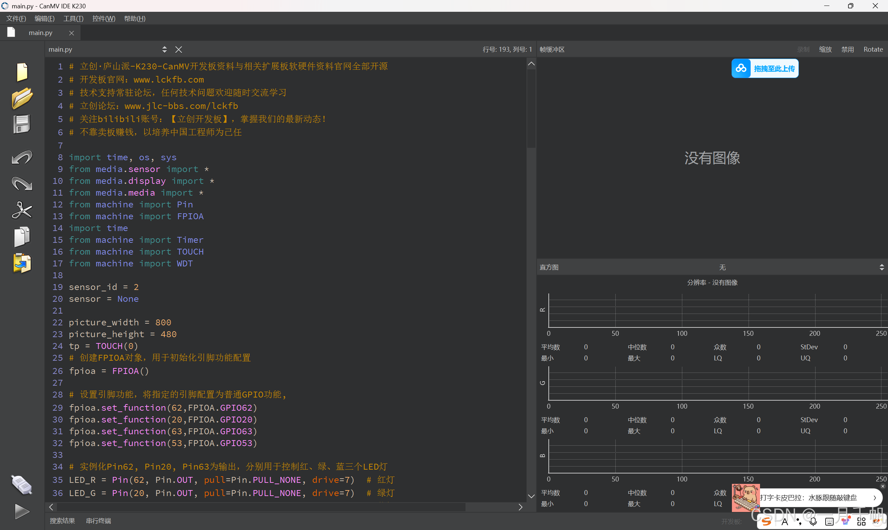
Task: Click line 8 import time, os, sys
Action: point(122,157)
